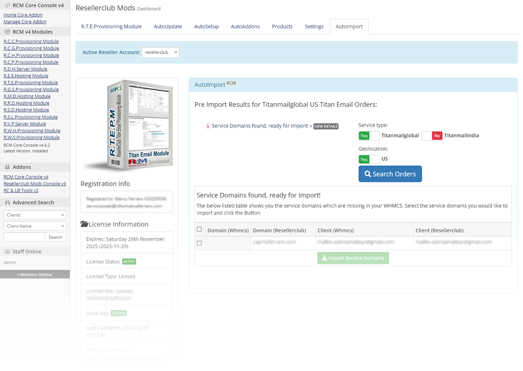Open R.E.E.Hosting Module link
Image resolution: width=523 pixels, height=371 pixels.
tap(26, 76)
